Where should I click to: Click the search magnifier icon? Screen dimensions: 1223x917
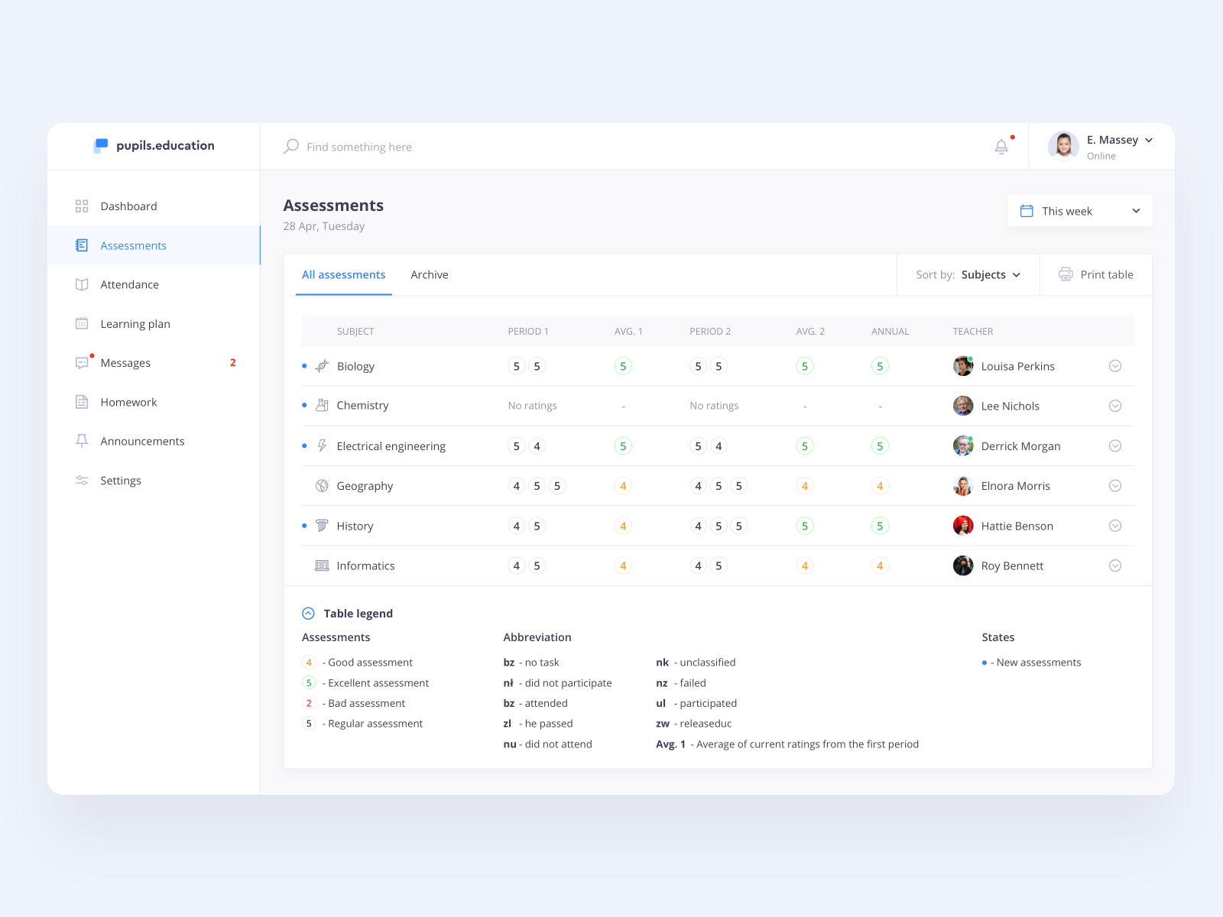coord(291,146)
